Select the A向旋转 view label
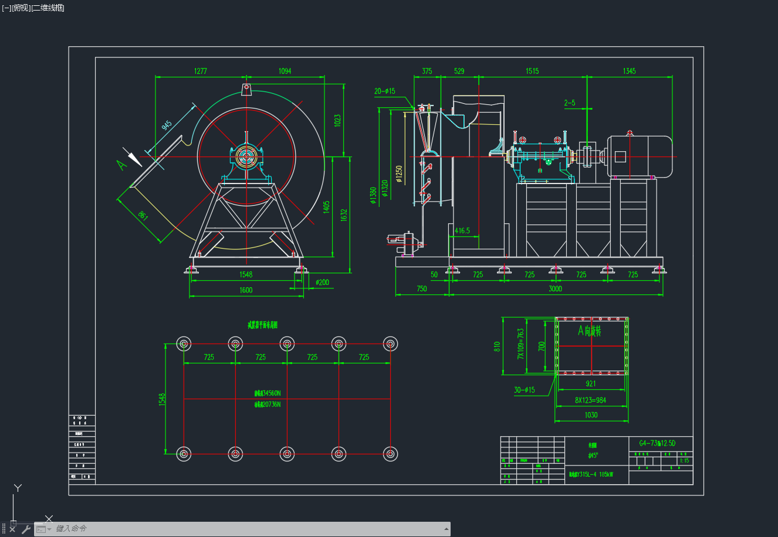The height and width of the screenshot is (537, 778). pos(590,331)
